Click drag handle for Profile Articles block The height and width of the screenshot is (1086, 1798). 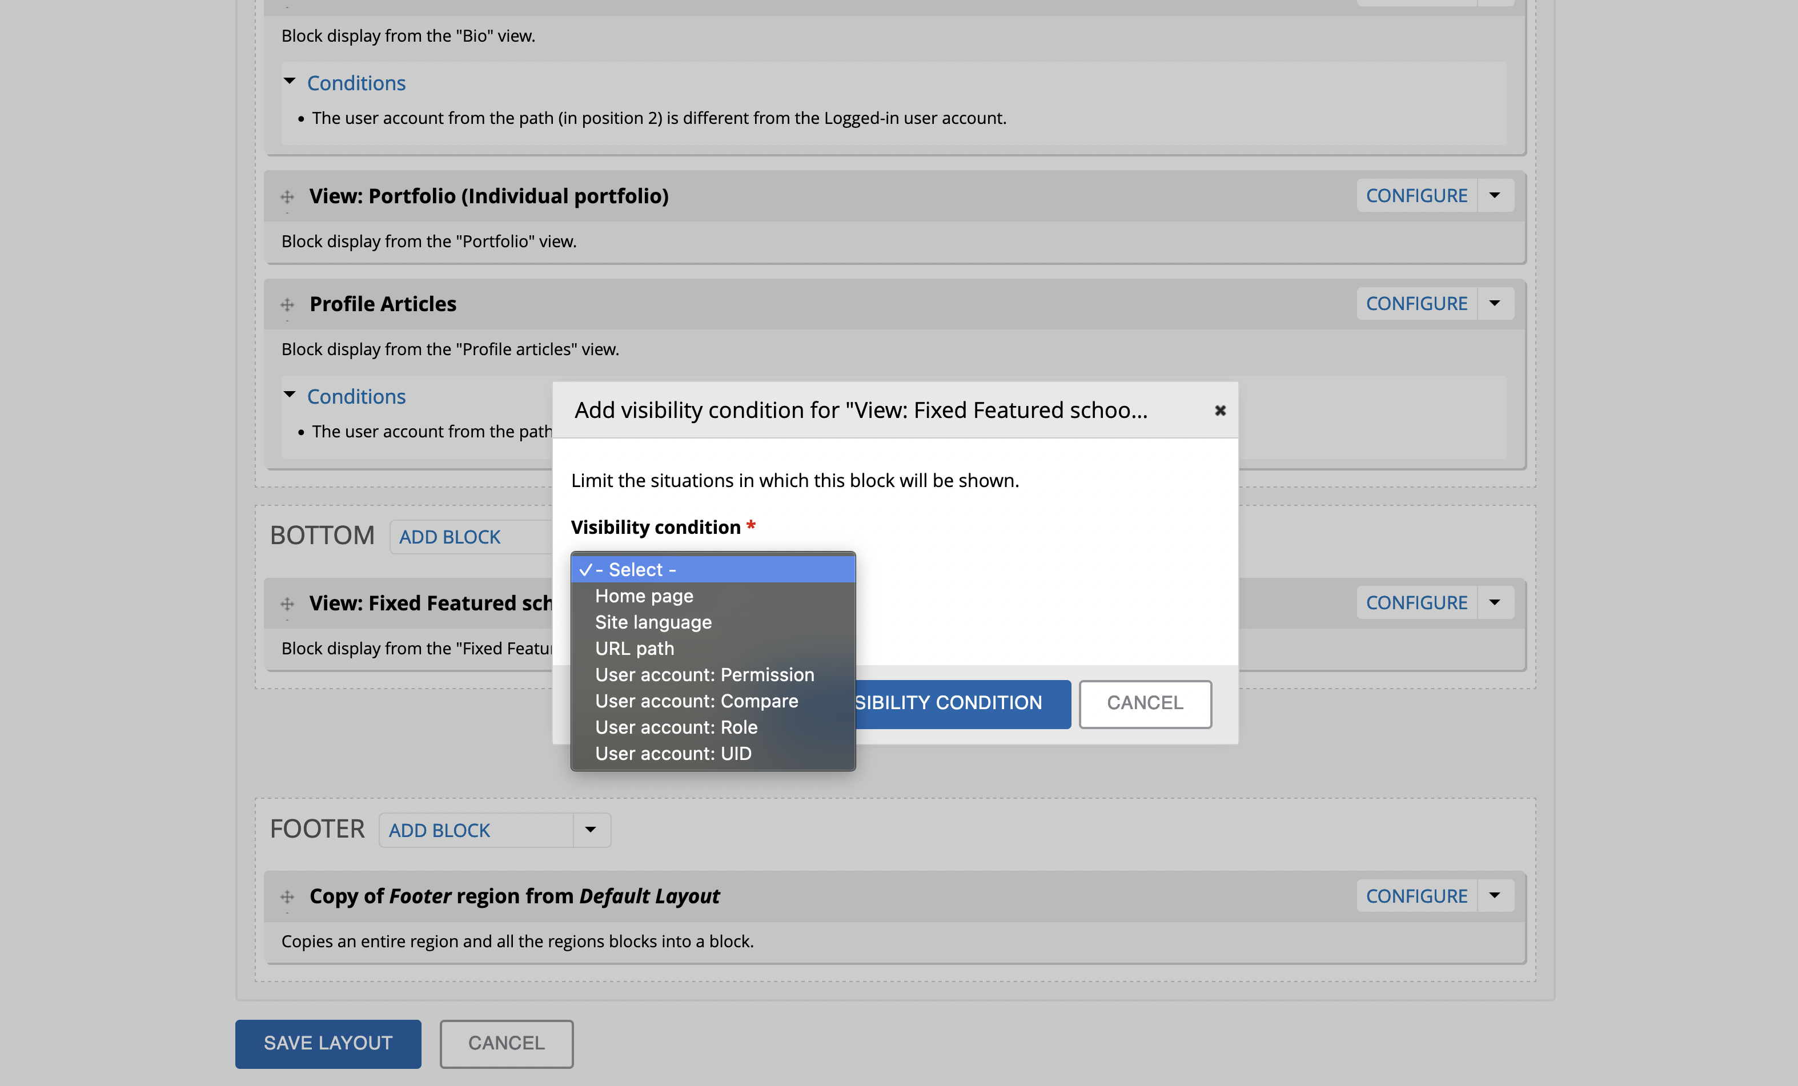[287, 304]
